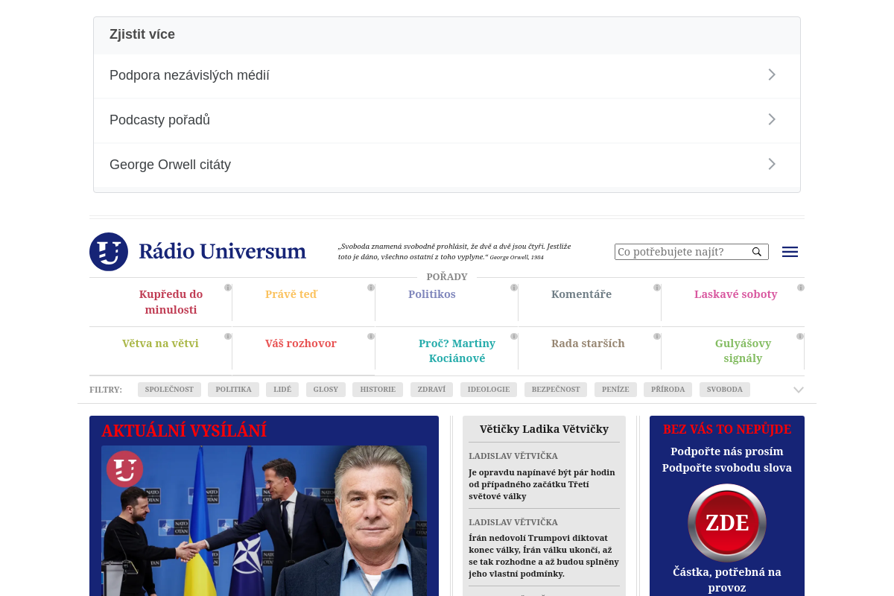The image size is (894, 596).
Task: Toggle the SPOLEČNOST filter
Action: [x=169, y=389]
